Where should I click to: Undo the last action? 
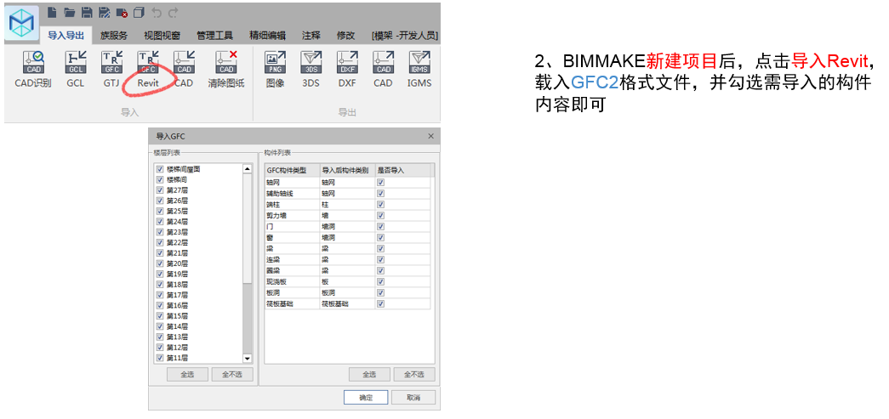[157, 12]
